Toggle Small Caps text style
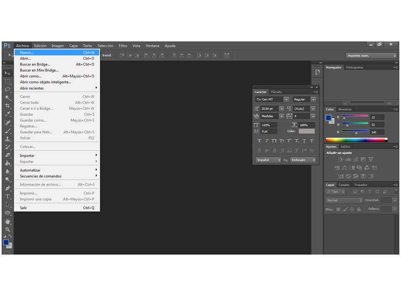 pyautogui.click(x=282, y=140)
